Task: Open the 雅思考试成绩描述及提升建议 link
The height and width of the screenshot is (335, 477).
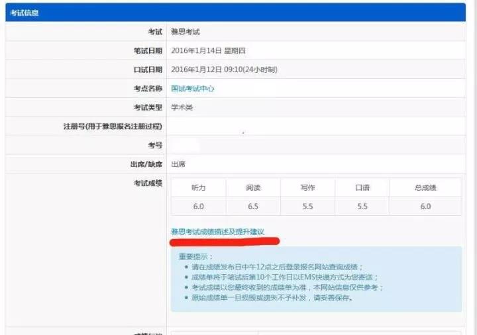Action: coord(217,232)
